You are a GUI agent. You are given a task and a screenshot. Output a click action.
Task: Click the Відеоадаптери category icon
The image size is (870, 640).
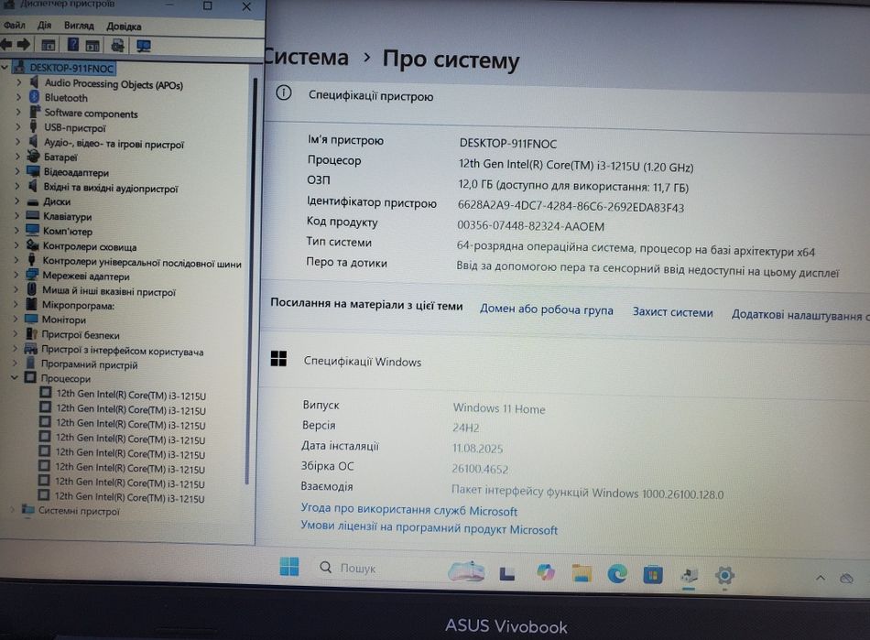click(x=33, y=171)
